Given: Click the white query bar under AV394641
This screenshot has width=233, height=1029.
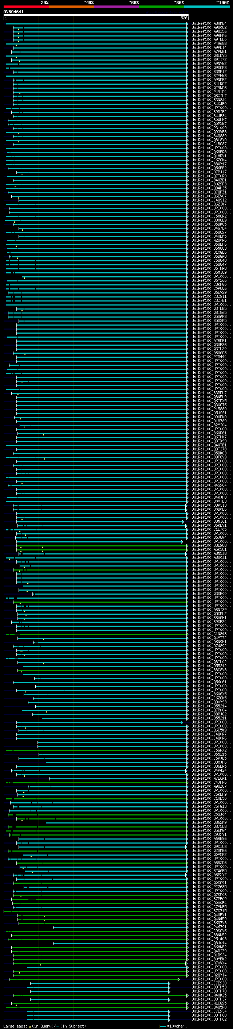Looking at the screenshot, I should (96, 15).
